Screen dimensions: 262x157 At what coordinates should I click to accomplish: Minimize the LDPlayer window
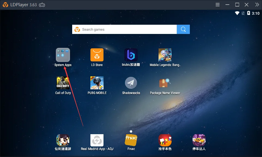click(x=227, y=5)
